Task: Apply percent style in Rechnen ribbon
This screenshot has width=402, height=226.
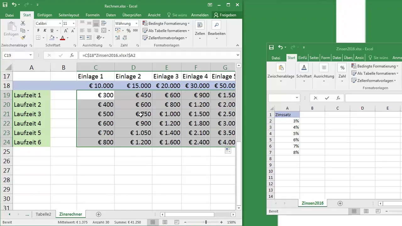Action: [128, 30]
